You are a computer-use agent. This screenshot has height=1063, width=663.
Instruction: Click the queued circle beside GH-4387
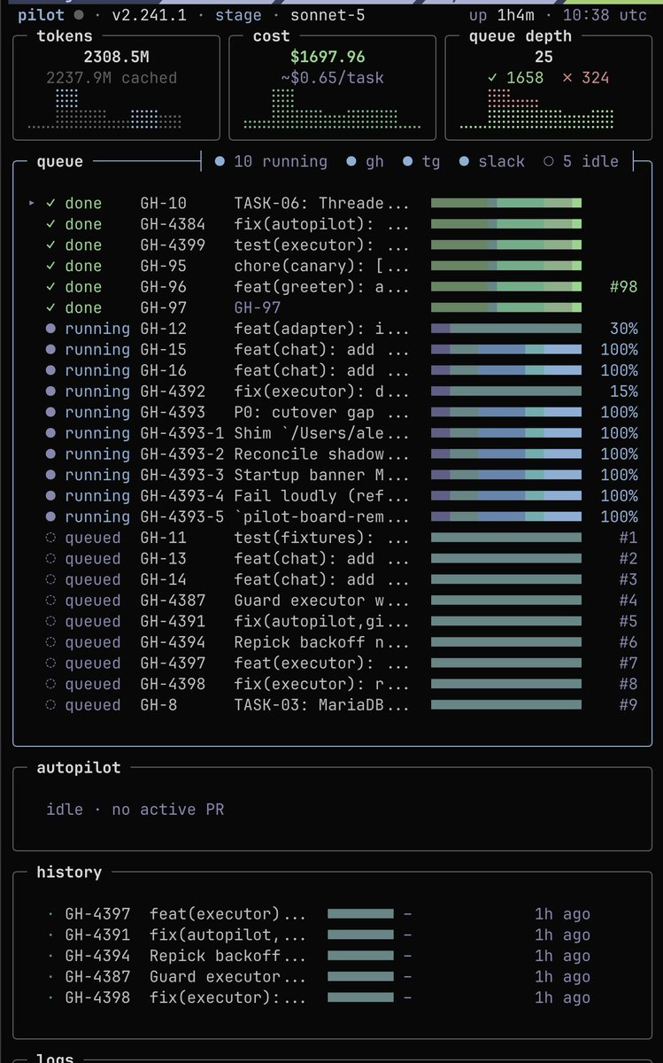click(51, 601)
